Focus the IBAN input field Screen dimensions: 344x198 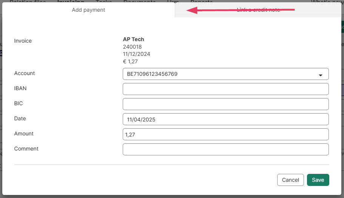click(225, 89)
